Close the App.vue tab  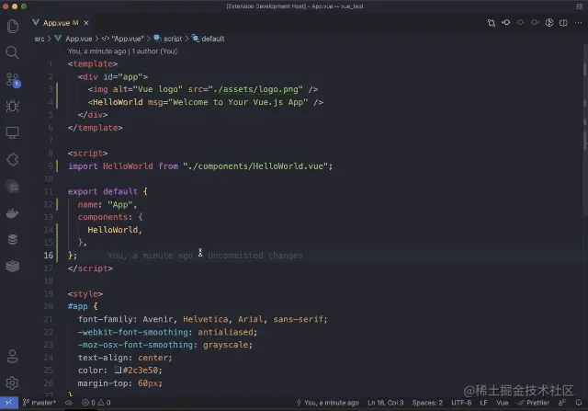coord(86,23)
